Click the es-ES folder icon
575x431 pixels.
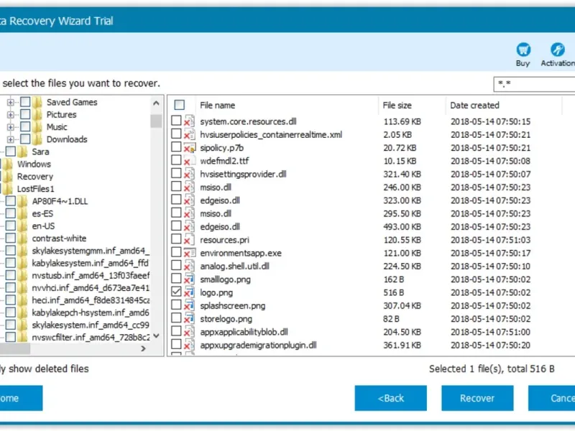pyautogui.click(x=22, y=213)
